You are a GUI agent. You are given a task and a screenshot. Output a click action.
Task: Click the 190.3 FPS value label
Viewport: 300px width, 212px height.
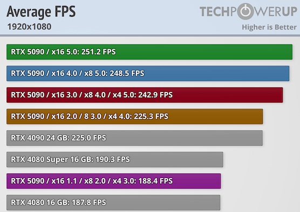pyautogui.click(x=112, y=159)
